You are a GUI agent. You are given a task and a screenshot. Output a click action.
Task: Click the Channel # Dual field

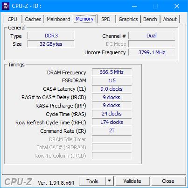pos(152,36)
